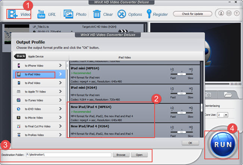Click the iPod device icon

click(x=19, y=83)
